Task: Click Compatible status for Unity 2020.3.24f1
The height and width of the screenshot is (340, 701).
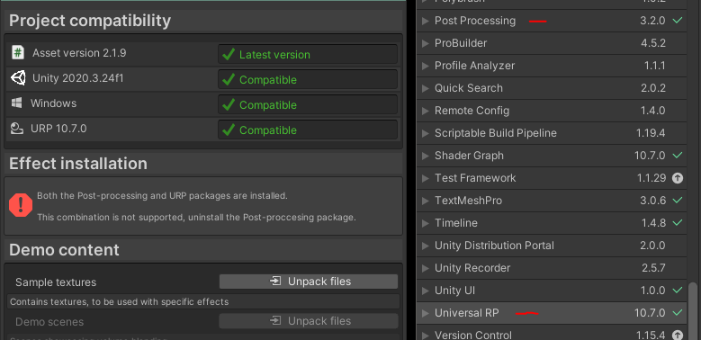Action: (308, 79)
